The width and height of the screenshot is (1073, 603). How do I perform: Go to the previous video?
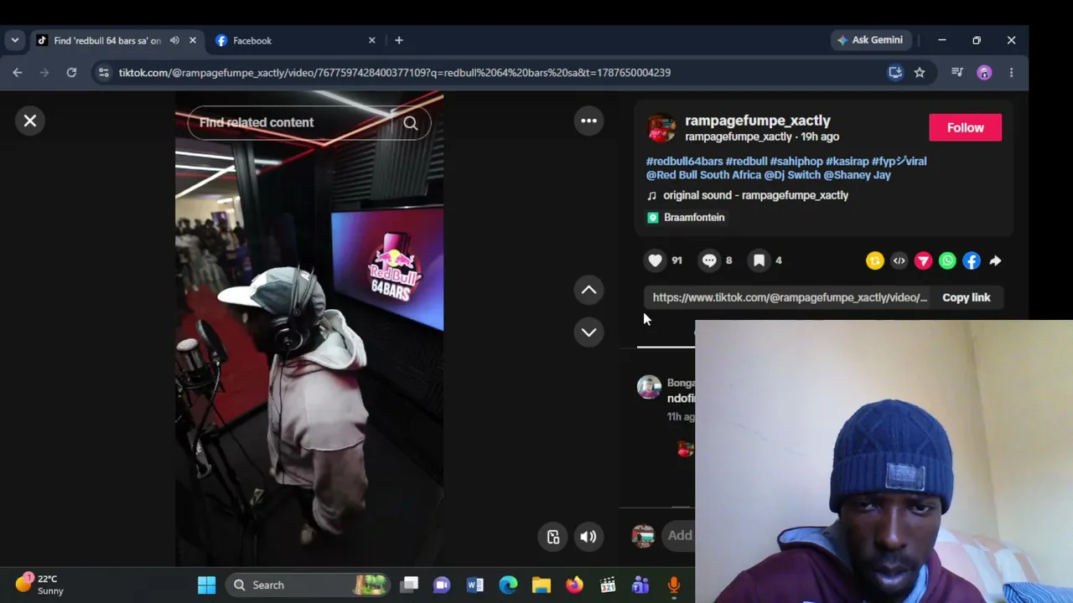click(x=588, y=290)
